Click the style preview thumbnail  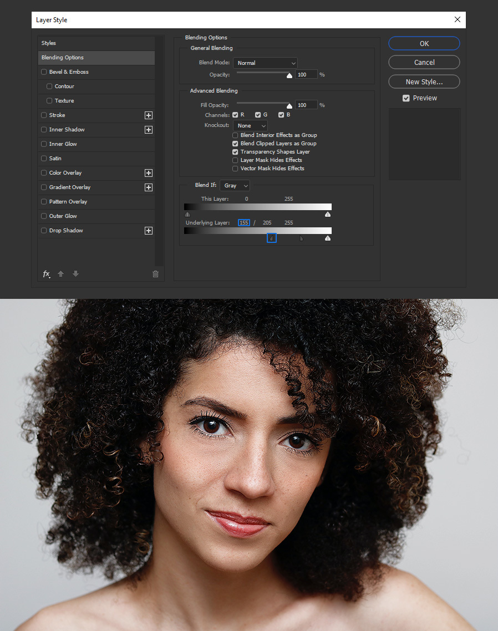pyautogui.click(x=424, y=144)
